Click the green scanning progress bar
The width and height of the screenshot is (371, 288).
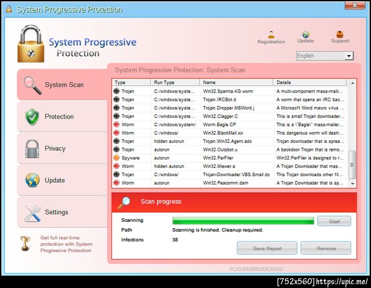coord(243,221)
